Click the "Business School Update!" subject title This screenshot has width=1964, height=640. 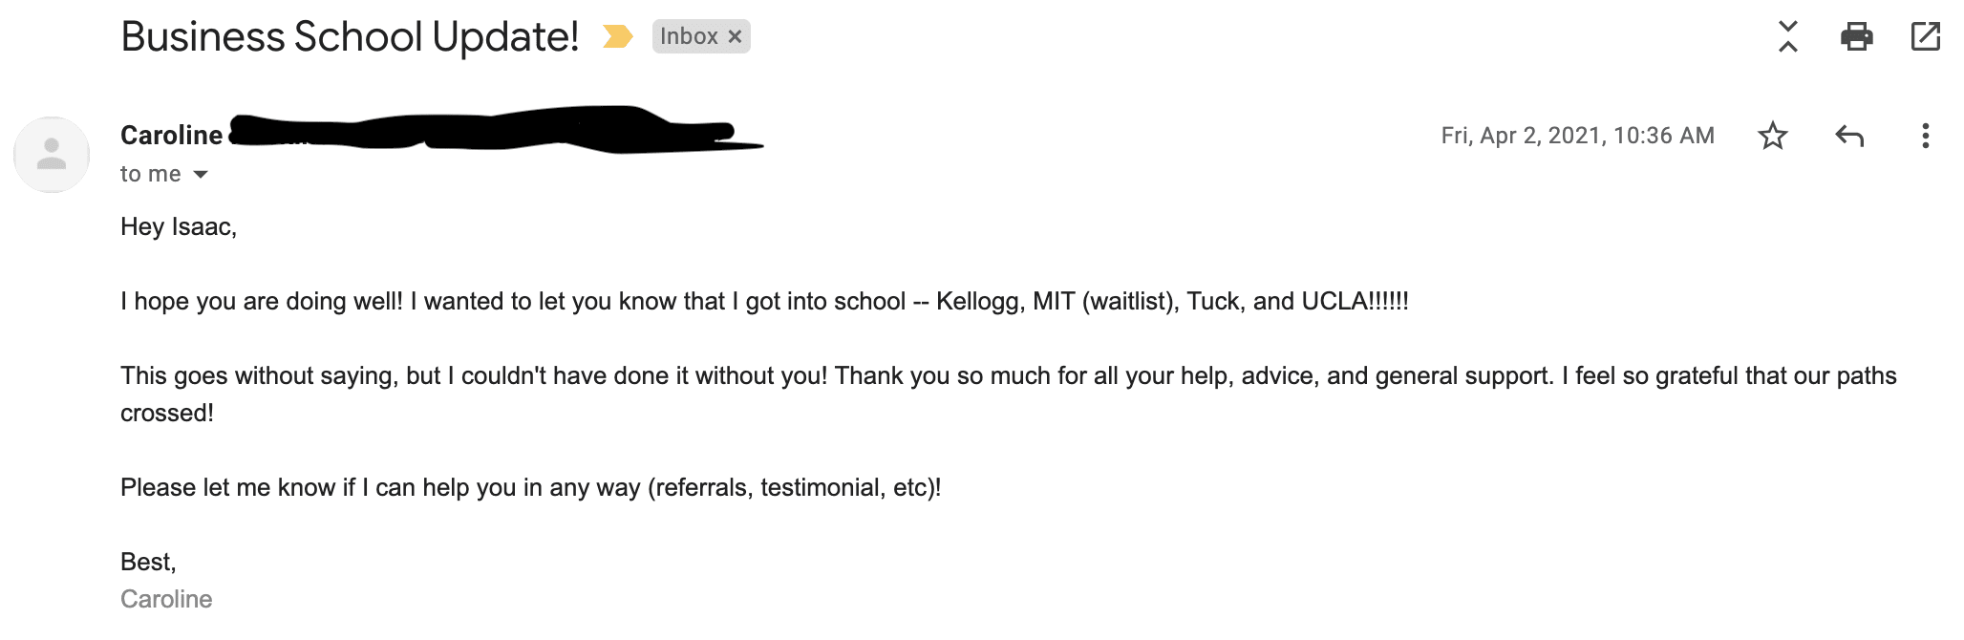[350, 37]
